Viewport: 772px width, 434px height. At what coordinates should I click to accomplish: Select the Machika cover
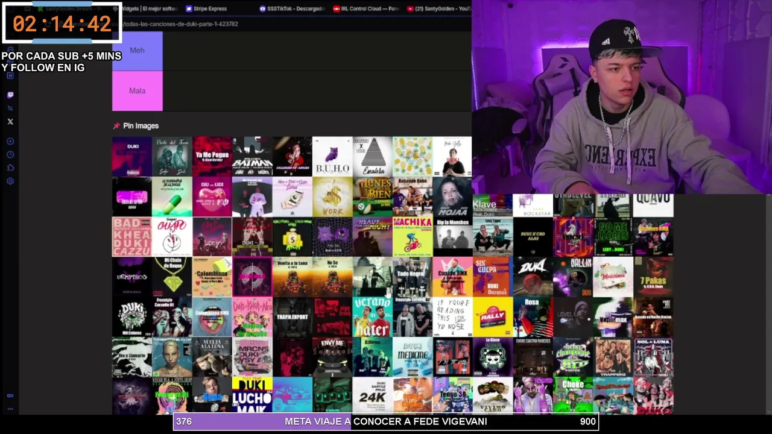point(413,237)
